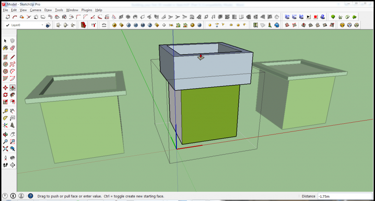375x201 pixels.
Task: Click the Add Location map icon
Action: pos(255,25)
